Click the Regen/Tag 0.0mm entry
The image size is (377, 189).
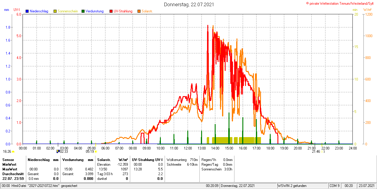pos(217,164)
